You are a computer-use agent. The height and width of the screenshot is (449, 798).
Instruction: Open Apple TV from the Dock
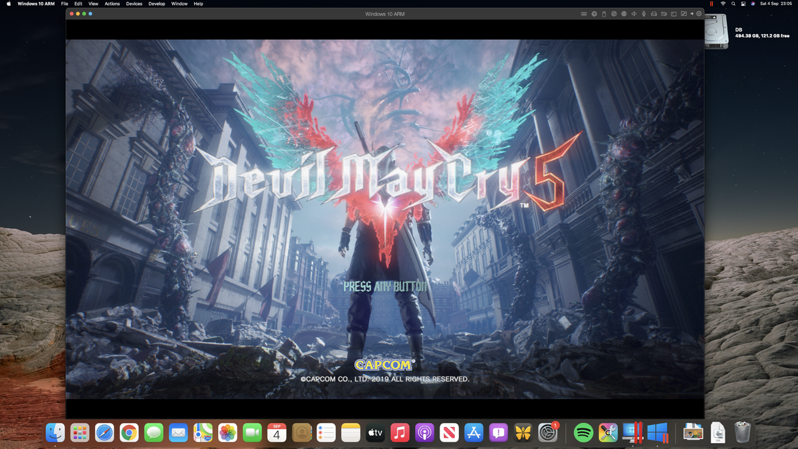[x=375, y=433]
